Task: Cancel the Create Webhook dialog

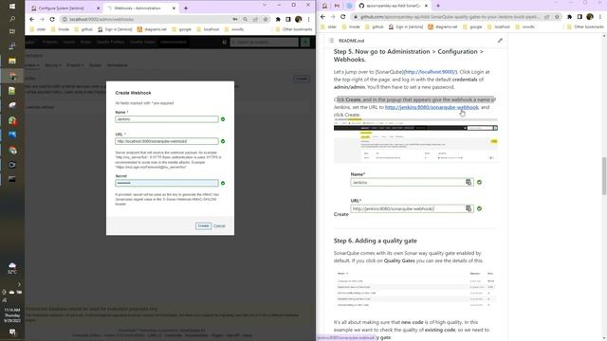Action: 219,225
